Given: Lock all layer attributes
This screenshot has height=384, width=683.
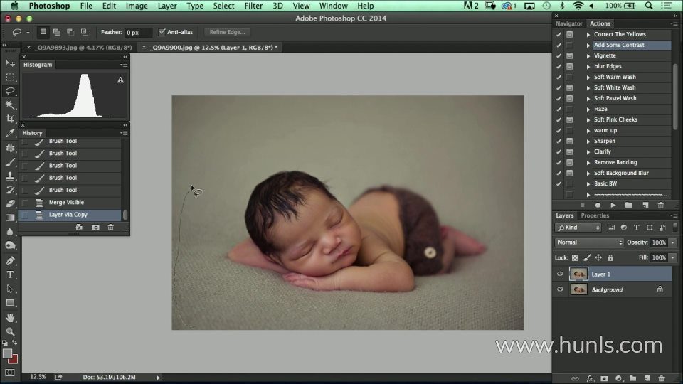Looking at the screenshot, I should click(x=610, y=257).
